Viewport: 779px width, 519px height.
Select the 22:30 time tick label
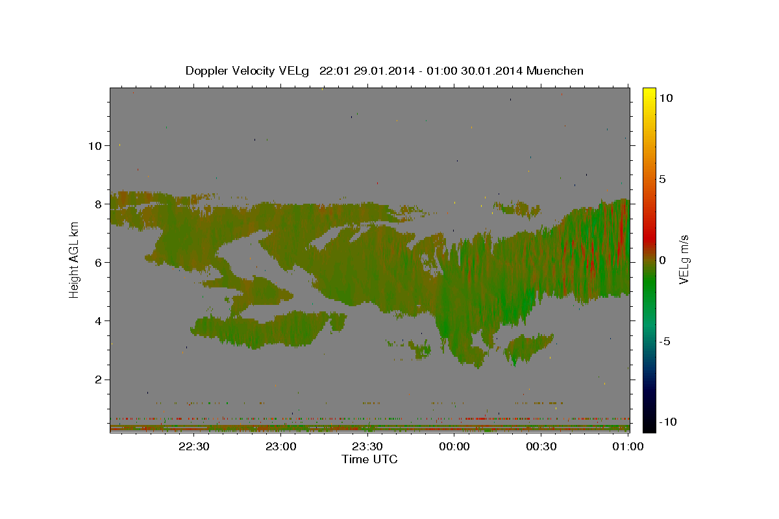(x=194, y=446)
